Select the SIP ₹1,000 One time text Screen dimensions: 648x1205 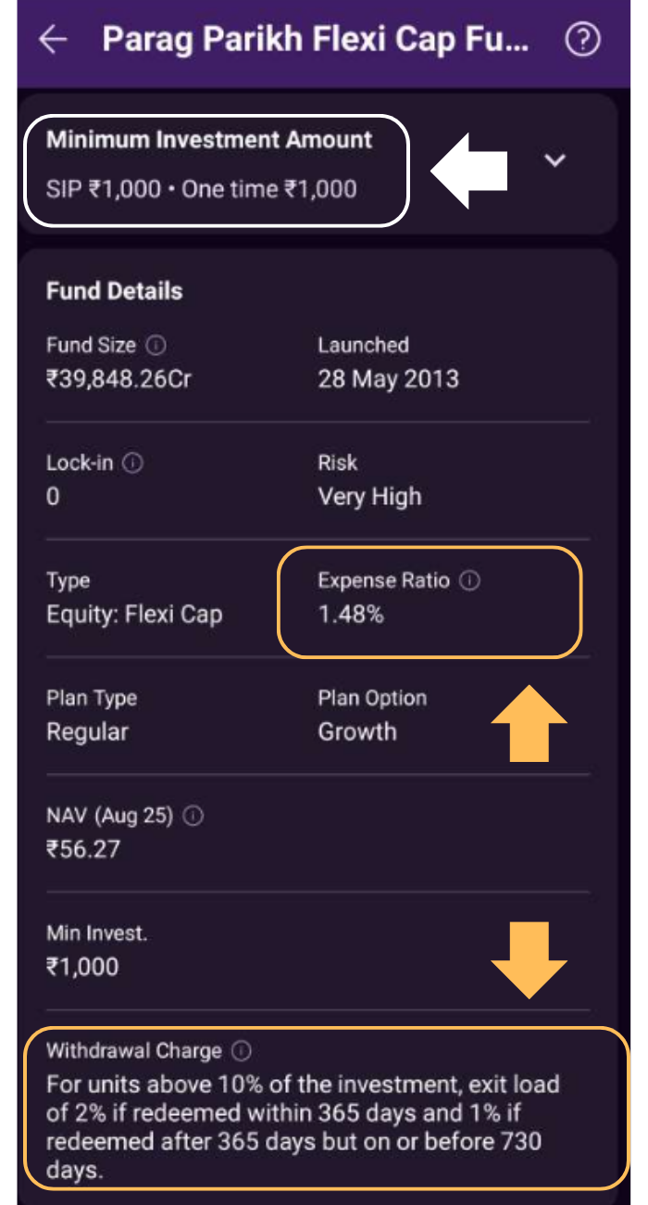(202, 189)
